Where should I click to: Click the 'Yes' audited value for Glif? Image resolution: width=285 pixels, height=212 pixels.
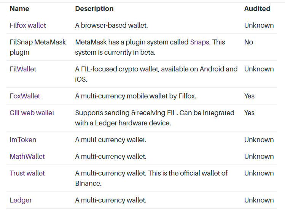pyautogui.click(x=249, y=113)
